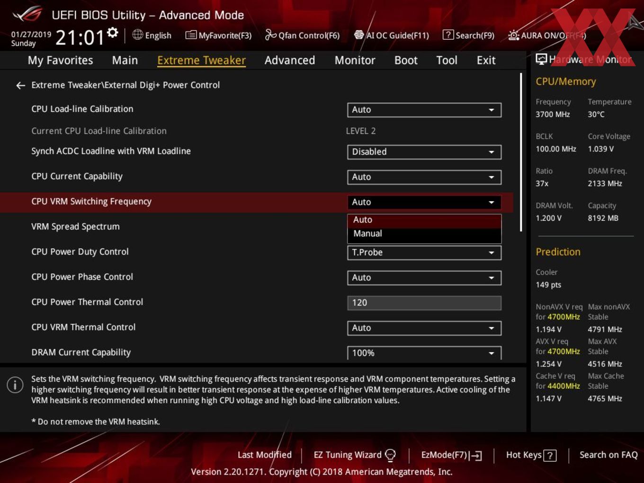Select the CPU Load-line Calibration label

coord(82,109)
